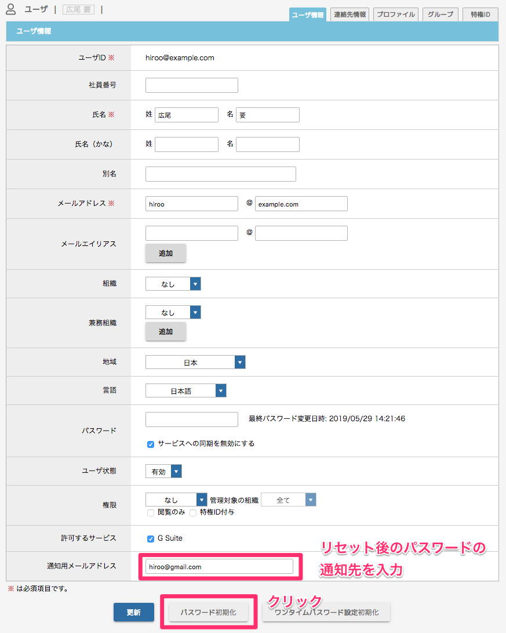Open the 管理対象の組織 dropdown showing 全て
This screenshot has height=633, width=506.
(289, 500)
